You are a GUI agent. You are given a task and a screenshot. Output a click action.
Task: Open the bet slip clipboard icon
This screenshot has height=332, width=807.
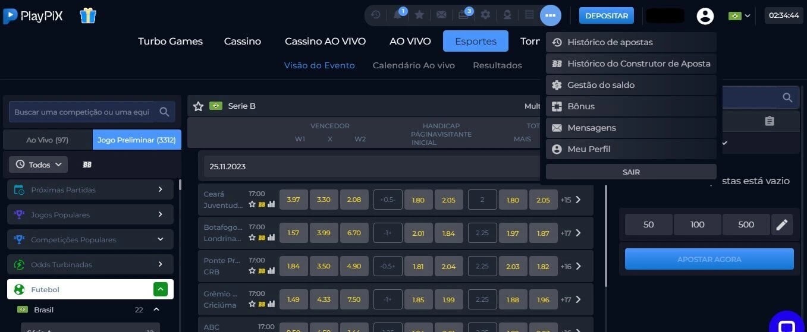[x=770, y=121]
